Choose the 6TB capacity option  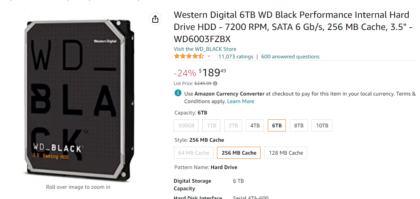(x=277, y=125)
